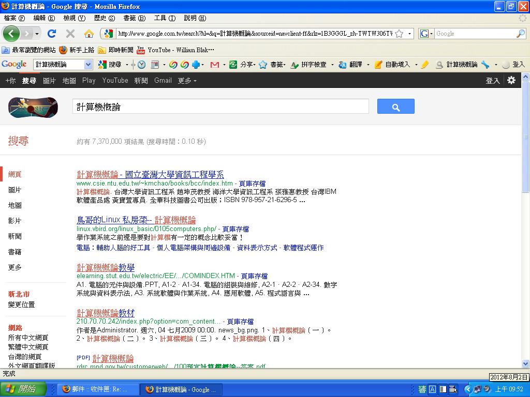
Task: Bookmark this page with the address bar star
Action: [399, 34]
